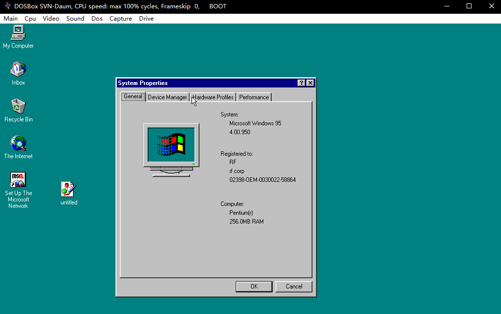The image size is (501, 314).
Task: Click the Windows 95 monitor logo image
Action: coord(171,147)
